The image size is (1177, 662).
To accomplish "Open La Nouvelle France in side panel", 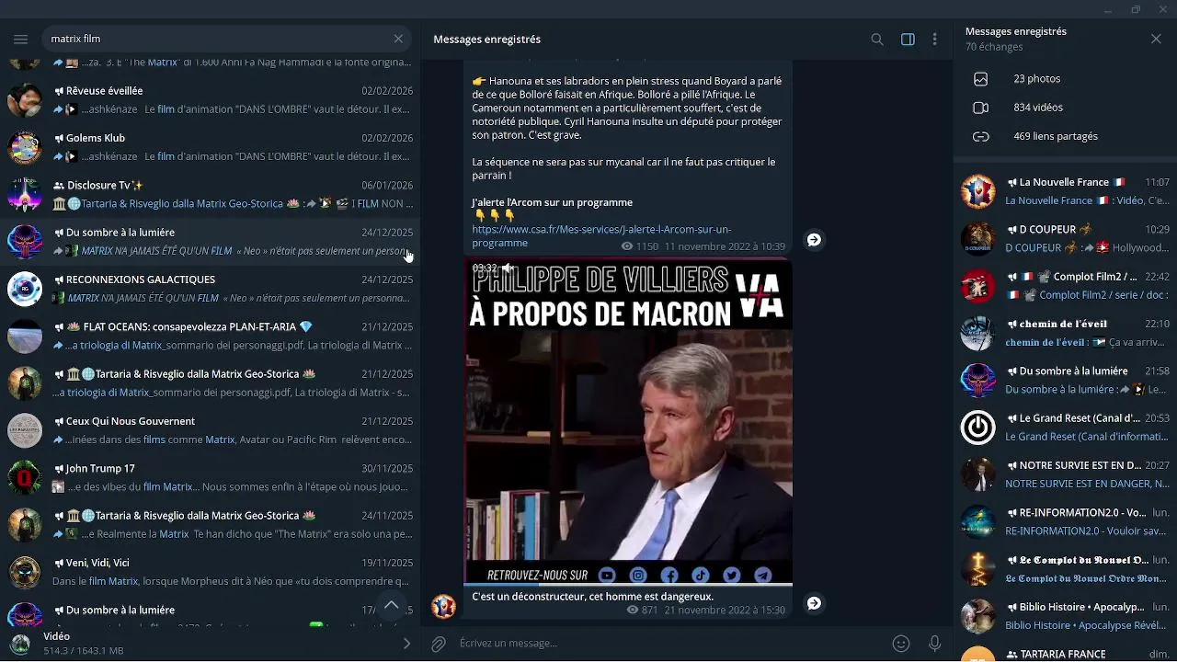I will coord(1065,191).
